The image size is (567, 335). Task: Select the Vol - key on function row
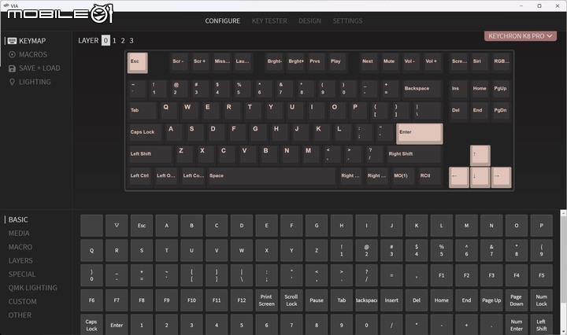412,62
